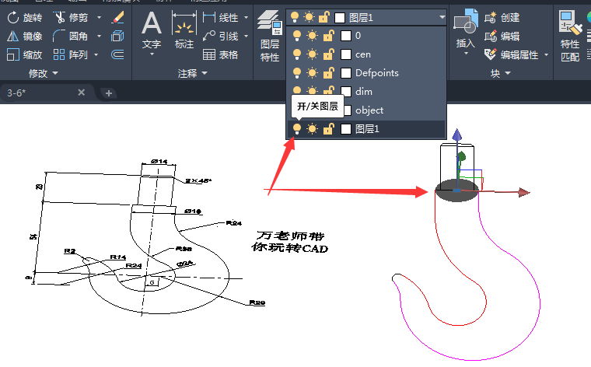Select the object layer in list
Viewport: 591px width, 367px height.
[x=366, y=110]
